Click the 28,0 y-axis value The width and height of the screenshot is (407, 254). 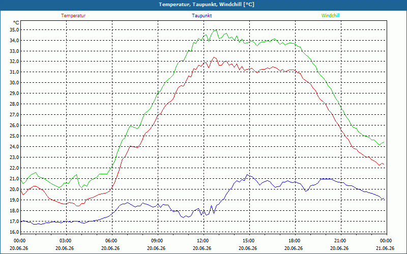[14, 104]
